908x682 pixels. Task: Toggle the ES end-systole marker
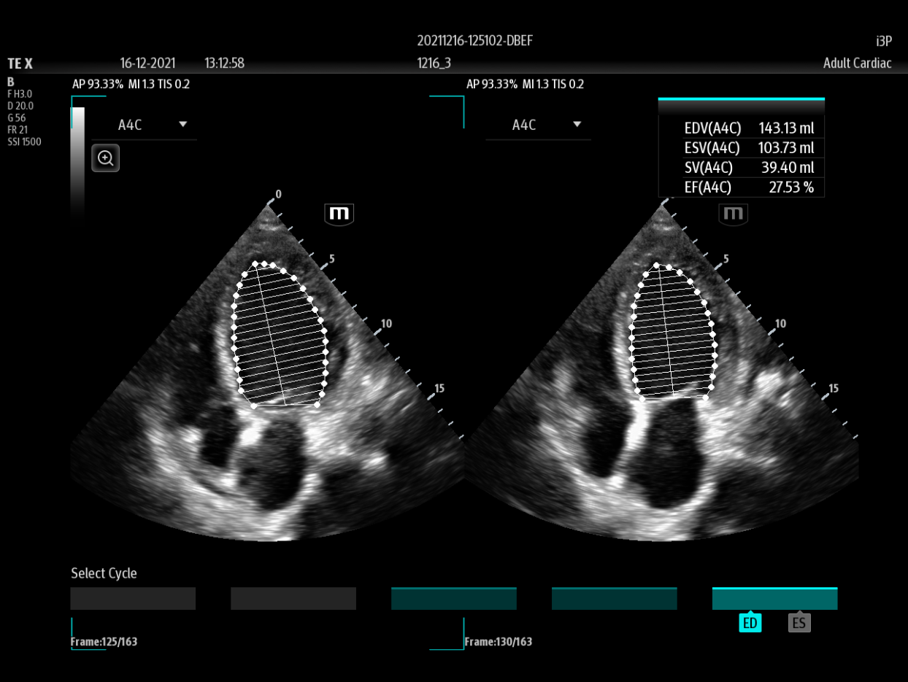pyautogui.click(x=799, y=622)
